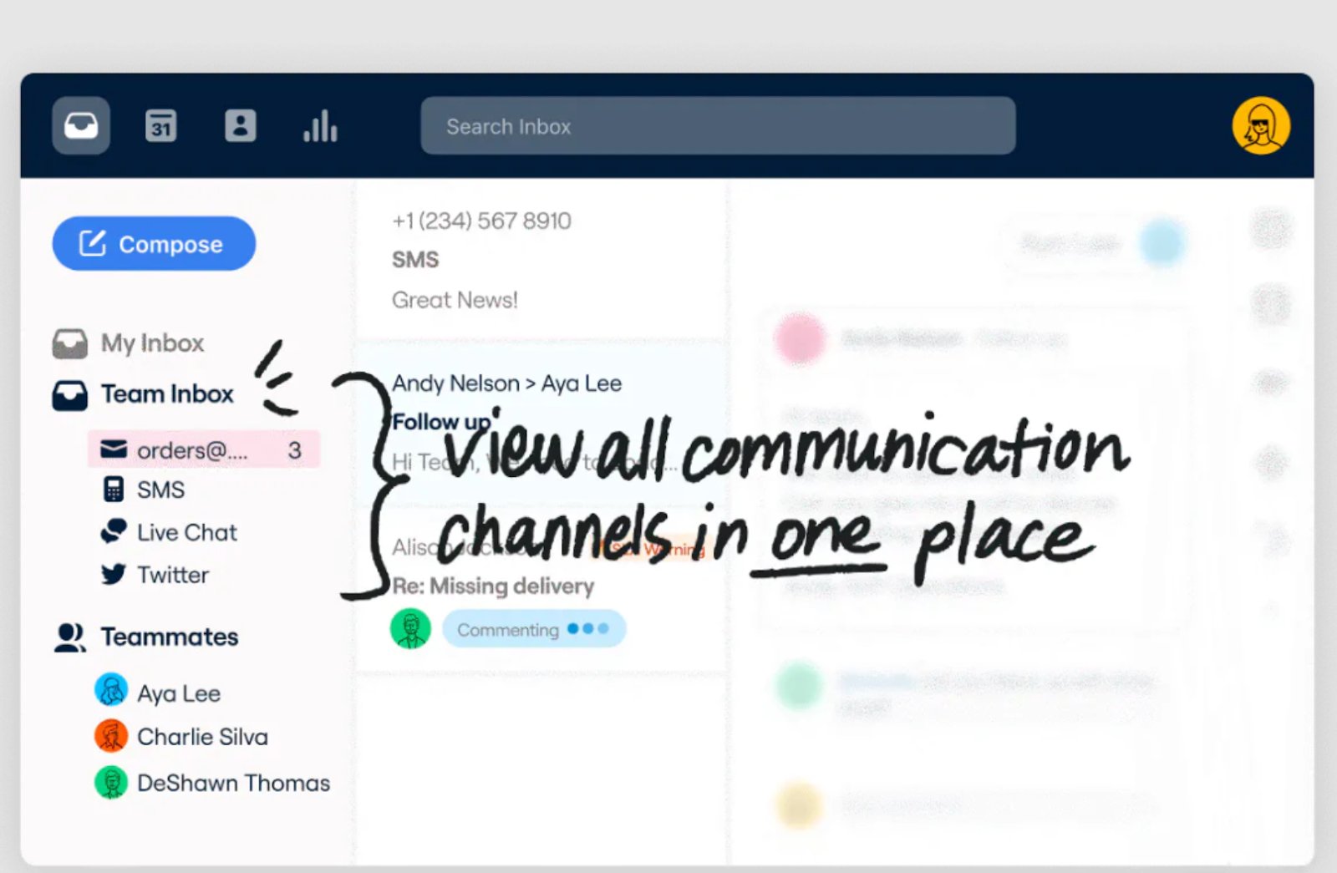Select teammate Aya Lee
This screenshot has height=873, width=1337.
click(178, 693)
